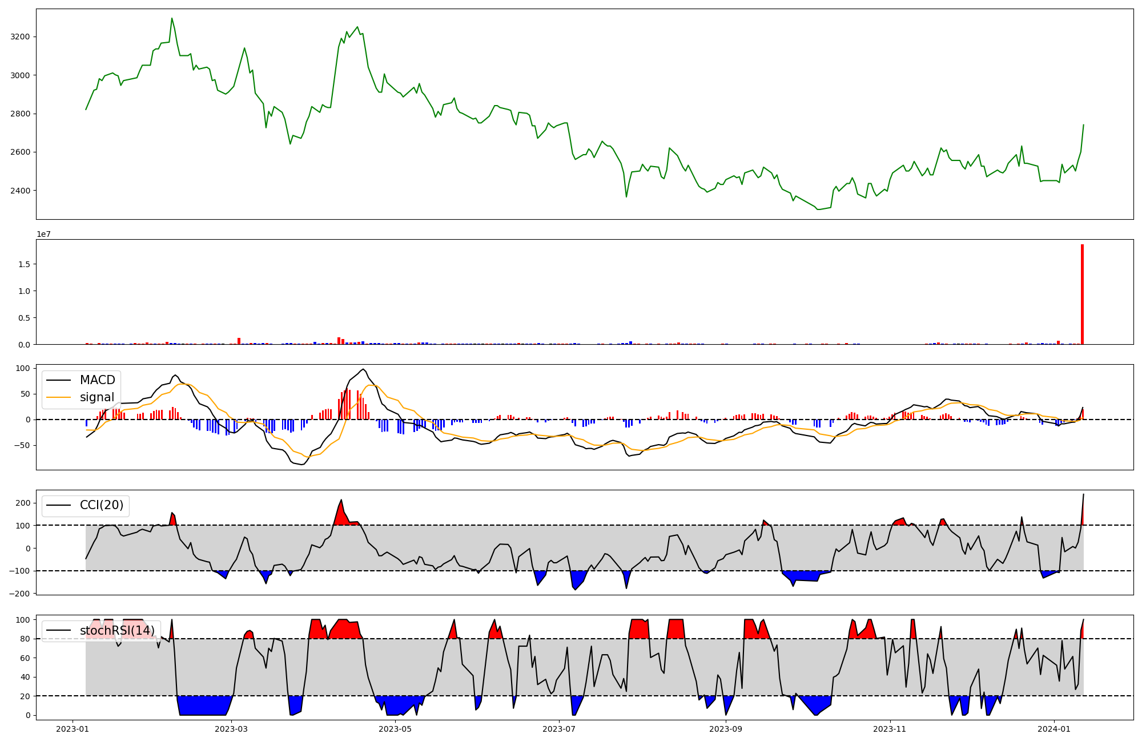
Task: Click the 1e7 volume scale label
Action: pyautogui.click(x=43, y=235)
